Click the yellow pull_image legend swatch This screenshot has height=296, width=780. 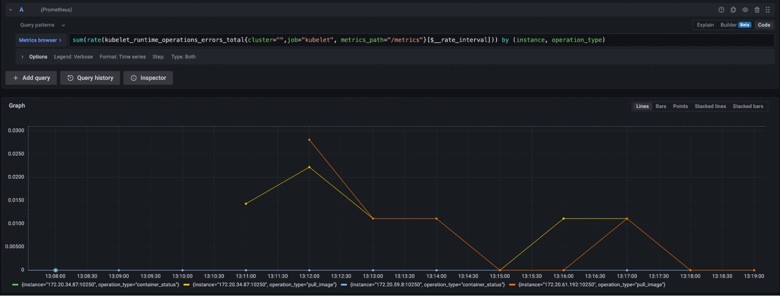pyautogui.click(x=187, y=285)
